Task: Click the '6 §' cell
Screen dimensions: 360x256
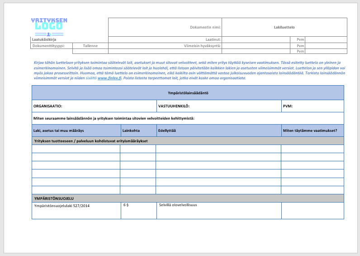Action: [x=139, y=211]
